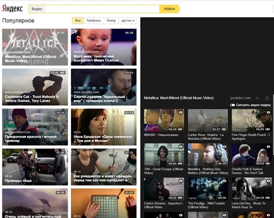Click the 'Видео' label in search box
This screenshot has height=218, width=274.
(x=37, y=9)
